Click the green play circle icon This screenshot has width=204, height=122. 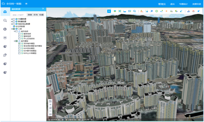tap(156, 11)
